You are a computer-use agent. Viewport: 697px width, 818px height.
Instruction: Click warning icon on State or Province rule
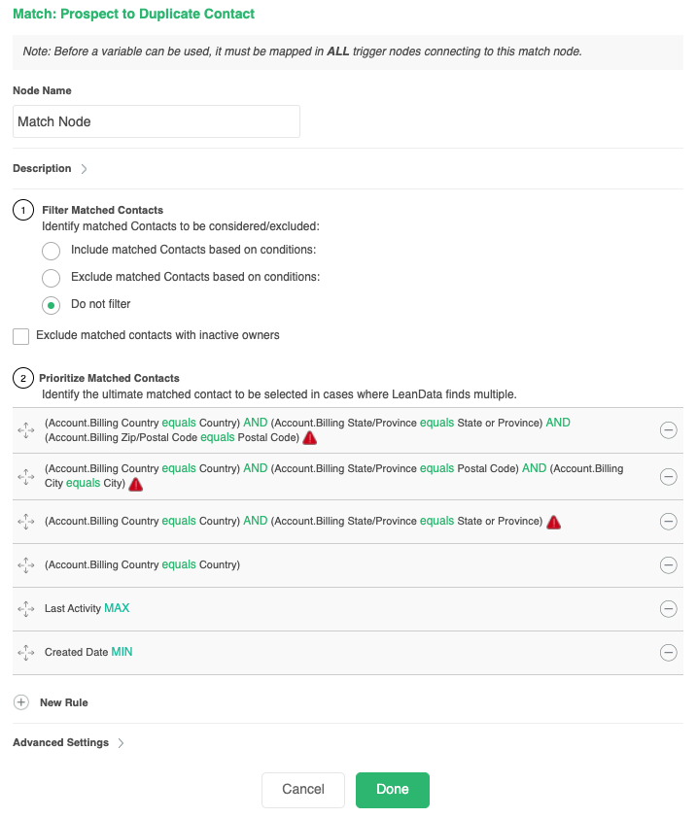pos(553,522)
